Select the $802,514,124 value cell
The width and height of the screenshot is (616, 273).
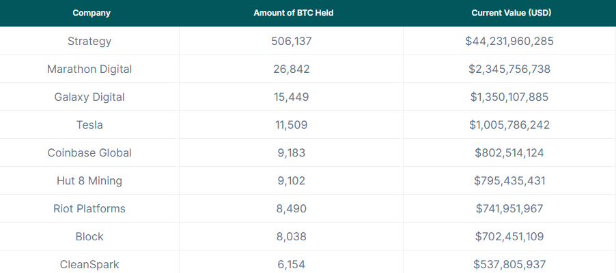point(509,152)
